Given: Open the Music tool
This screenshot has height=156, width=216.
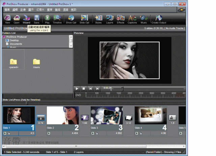Looking at the screenshot, I should [144, 19].
